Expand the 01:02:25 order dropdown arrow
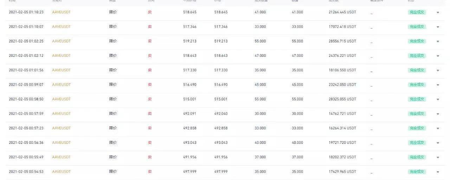Viewport: 450px width, 180px height. [438, 41]
